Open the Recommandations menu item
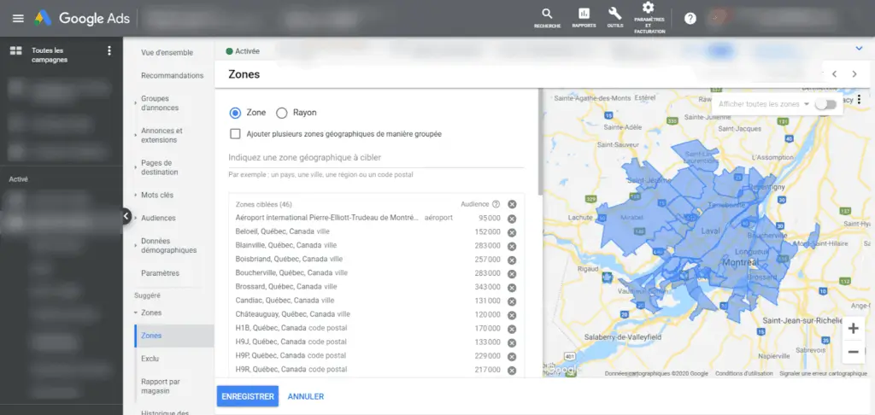The height and width of the screenshot is (415, 875). pos(172,75)
